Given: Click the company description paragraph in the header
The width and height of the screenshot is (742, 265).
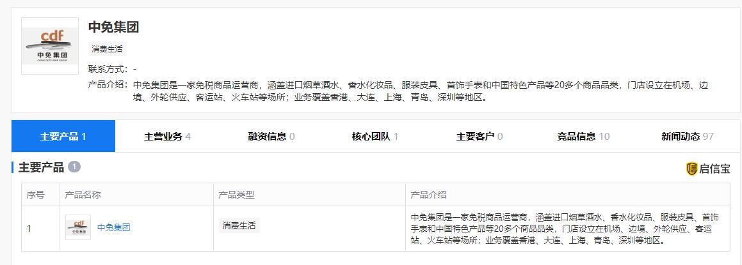Looking at the screenshot, I should [x=421, y=92].
